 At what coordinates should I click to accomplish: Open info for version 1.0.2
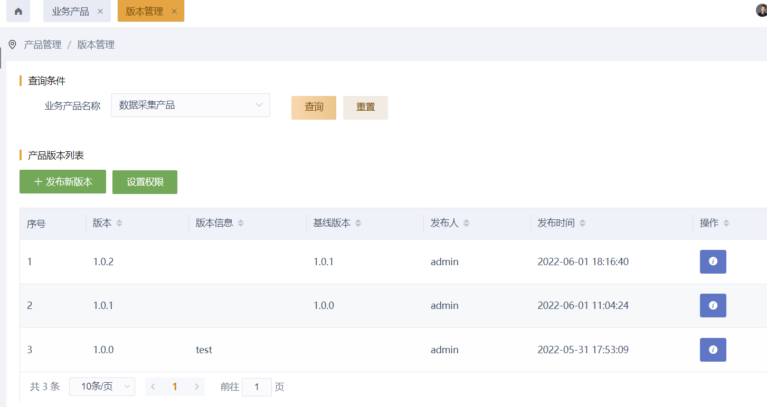pos(713,261)
